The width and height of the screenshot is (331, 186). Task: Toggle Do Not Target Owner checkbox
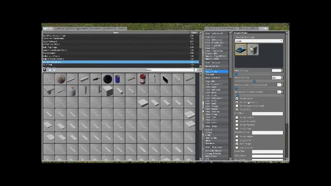coord(237,102)
